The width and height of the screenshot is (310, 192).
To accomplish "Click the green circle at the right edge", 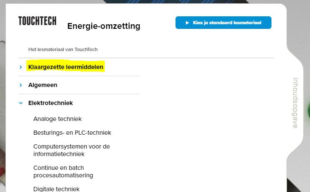I will click(x=309, y=111).
